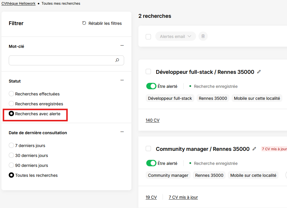
Task: Select 30 derniers jours radio button
Action: (x=11, y=155)
